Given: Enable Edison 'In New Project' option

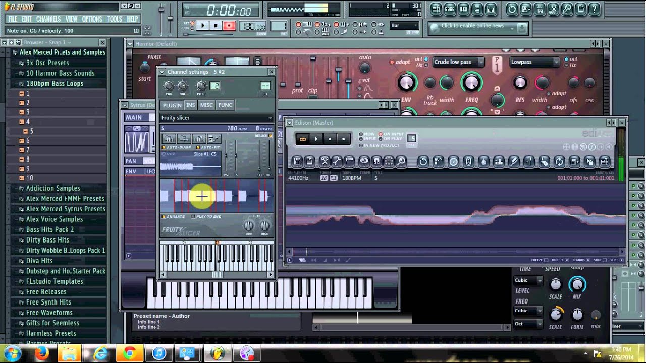Looking at the screenshot, I should click(x=379, y=145).
